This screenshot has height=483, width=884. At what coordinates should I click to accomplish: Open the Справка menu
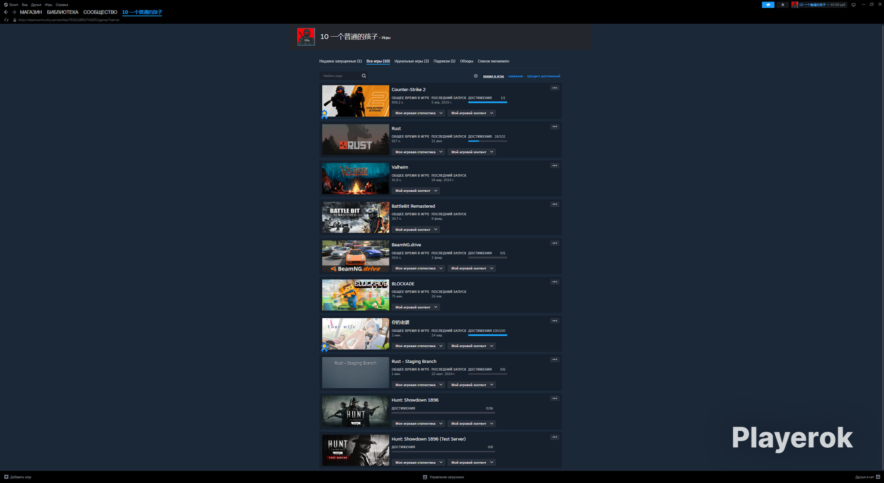pyautogui.click(x=62, y=5)
